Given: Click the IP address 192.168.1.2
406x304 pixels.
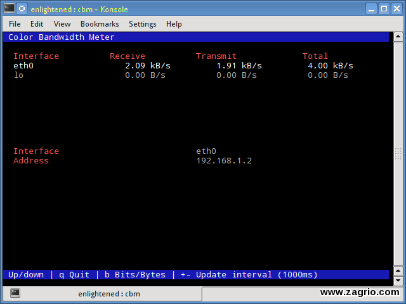Looking at the screenshot, I should [x=224, y=160].
